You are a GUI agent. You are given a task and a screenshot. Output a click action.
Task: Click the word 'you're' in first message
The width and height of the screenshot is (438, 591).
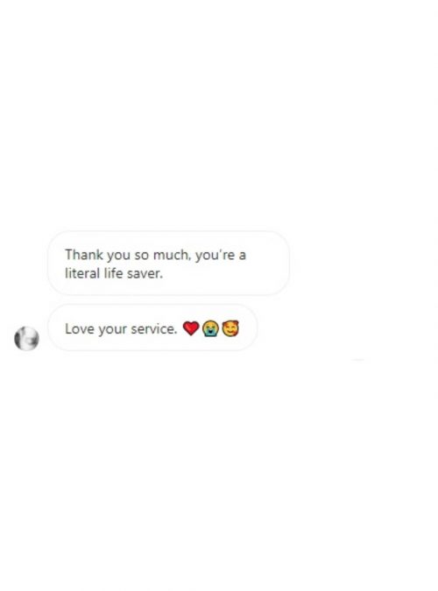tap(215, 255)
